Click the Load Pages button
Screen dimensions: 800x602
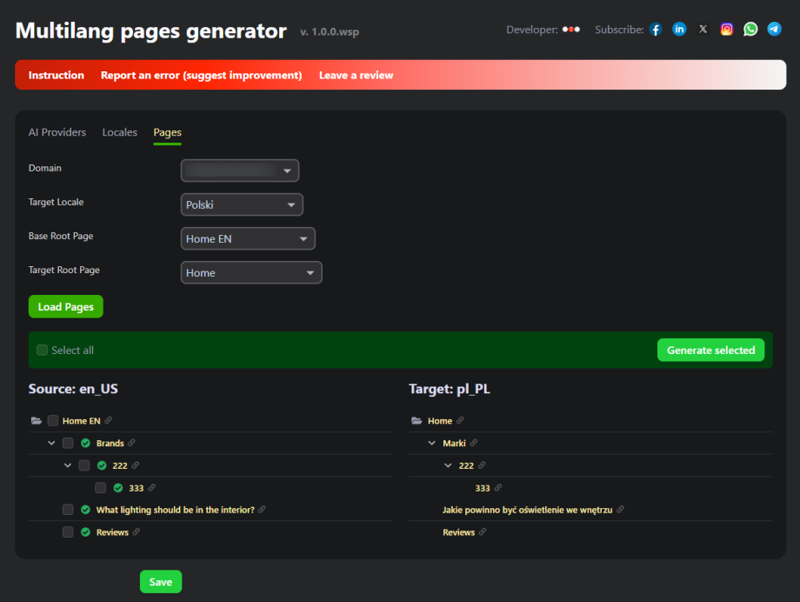tap(66, 307)
